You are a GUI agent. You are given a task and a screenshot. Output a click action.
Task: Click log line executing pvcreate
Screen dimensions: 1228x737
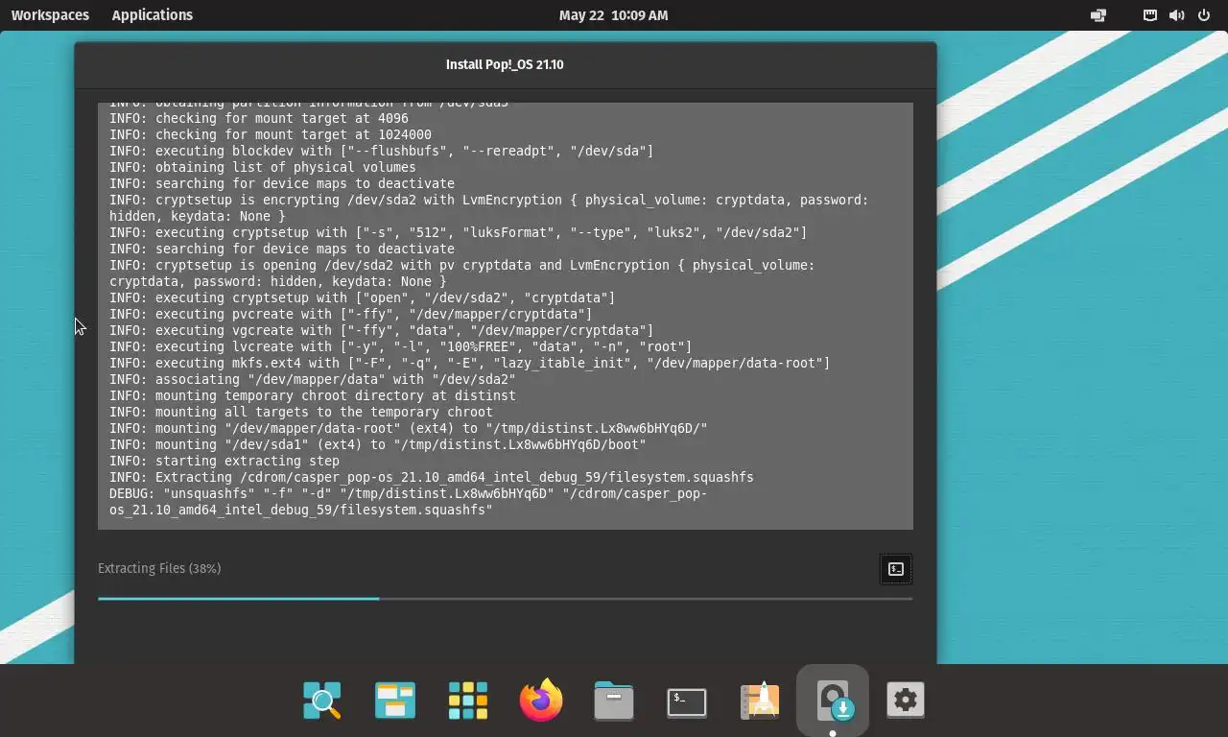pos(351,314)
